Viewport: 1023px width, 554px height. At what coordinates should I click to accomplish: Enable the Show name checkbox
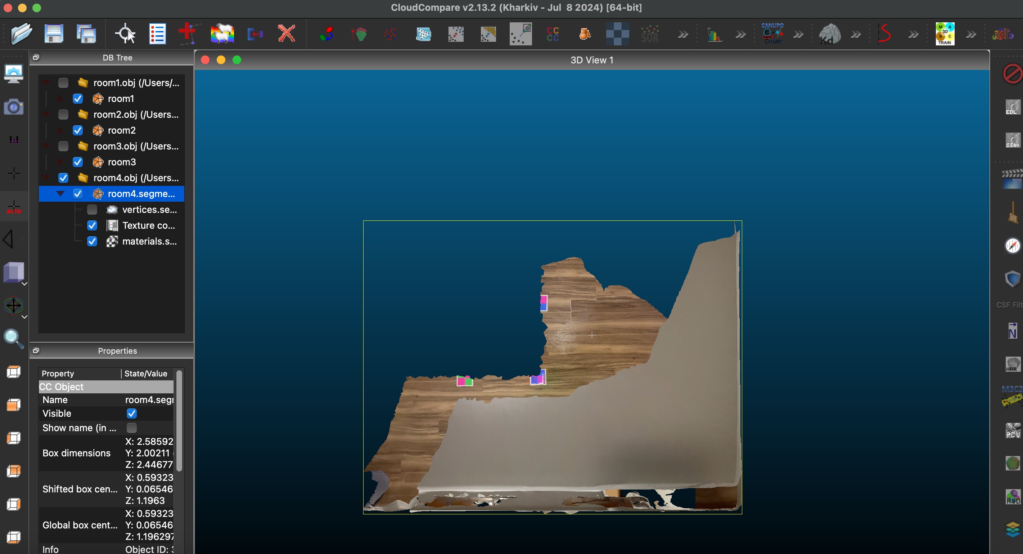point(131,428)
